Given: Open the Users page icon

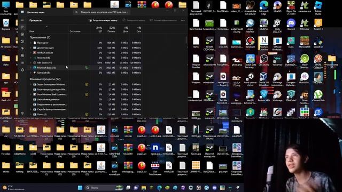Looking at the screenshot, I should point(22,55).
